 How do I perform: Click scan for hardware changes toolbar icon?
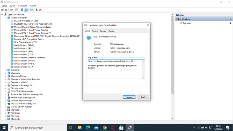tap(31, 10)
